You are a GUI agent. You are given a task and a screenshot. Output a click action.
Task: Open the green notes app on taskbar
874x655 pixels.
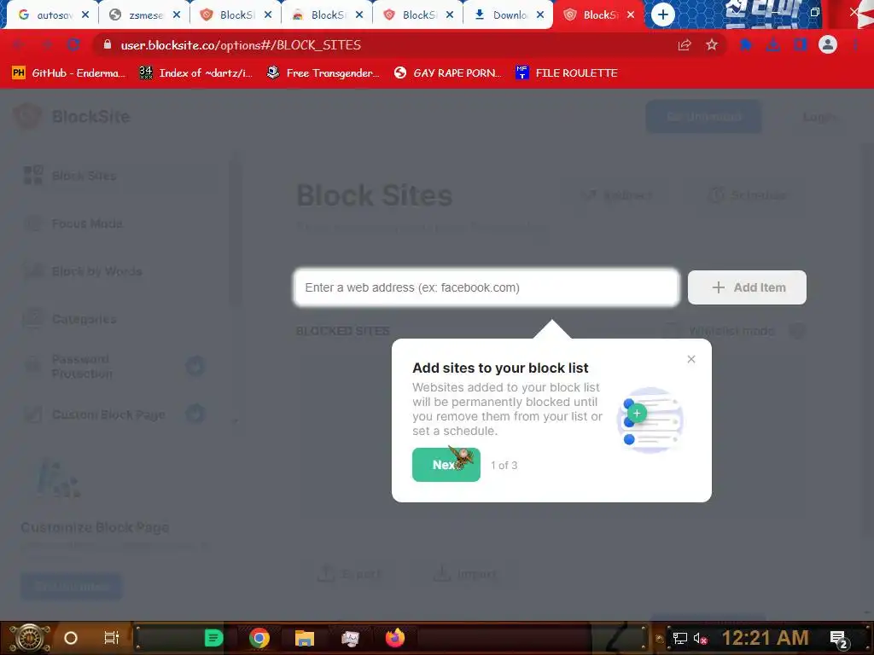pos(213,638)
